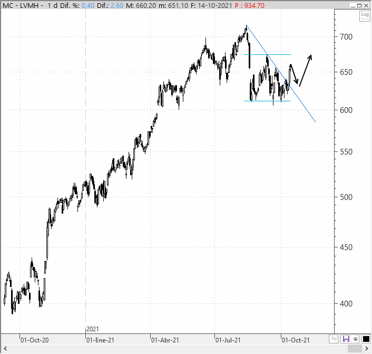Click the 'F: 14-10-2021' date text
Viewport: 372px width, 354px height.
pyautogui.click(x=211, y=5)
